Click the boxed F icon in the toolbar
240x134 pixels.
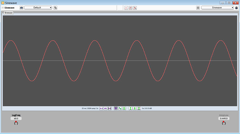[x=130, y=8]
